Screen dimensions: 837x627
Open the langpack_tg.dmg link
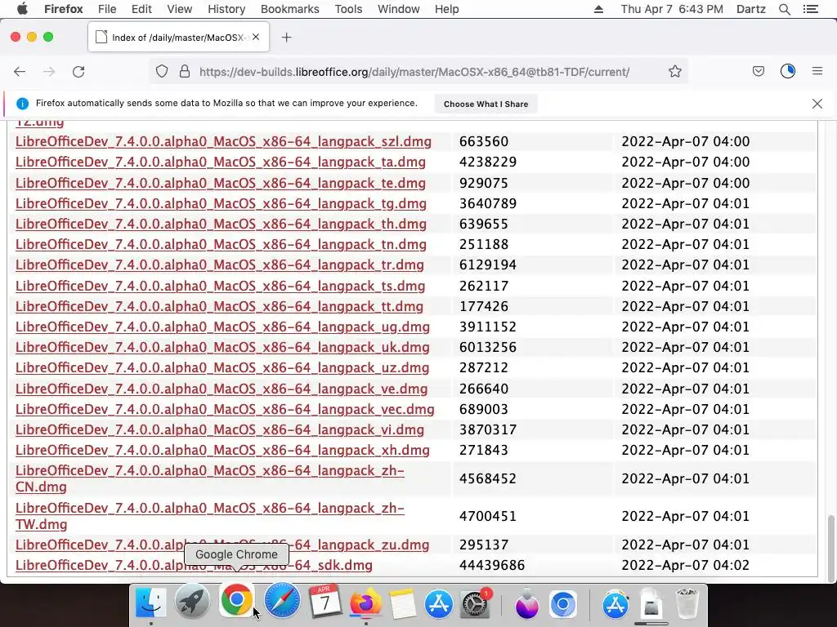pyautogui.click(x=221, y=203)
